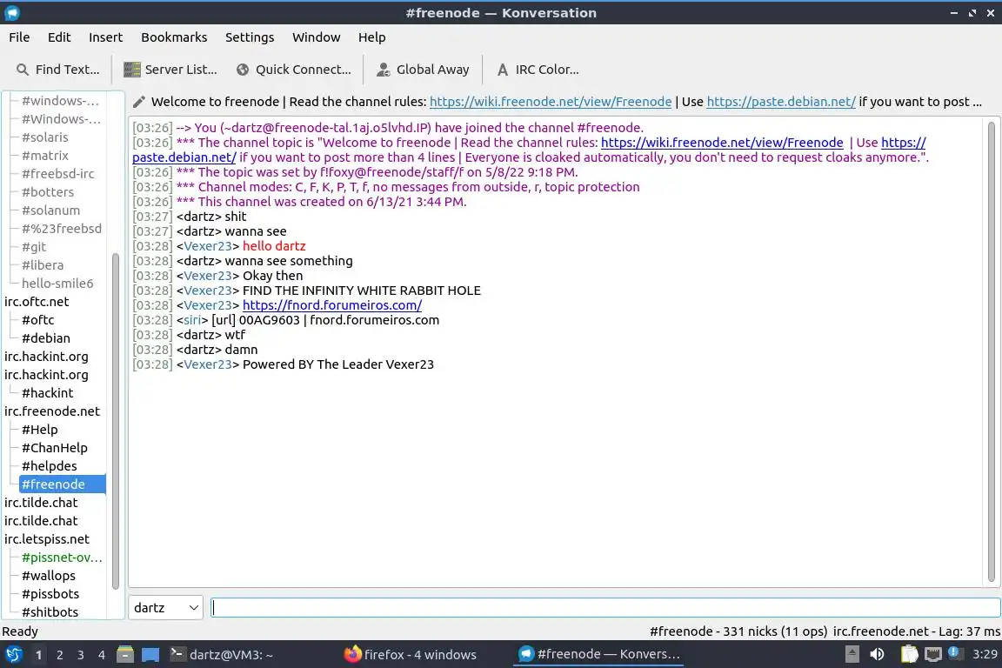Select the #botters channel
This screenshot has width=1002, height=668.
pyautogui.click(x=47, y=191)
